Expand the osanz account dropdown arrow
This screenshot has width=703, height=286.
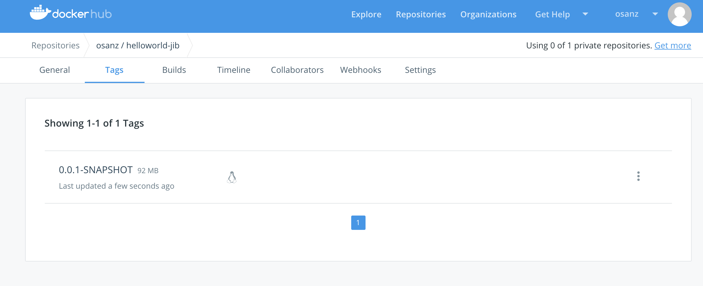(655, 14)
